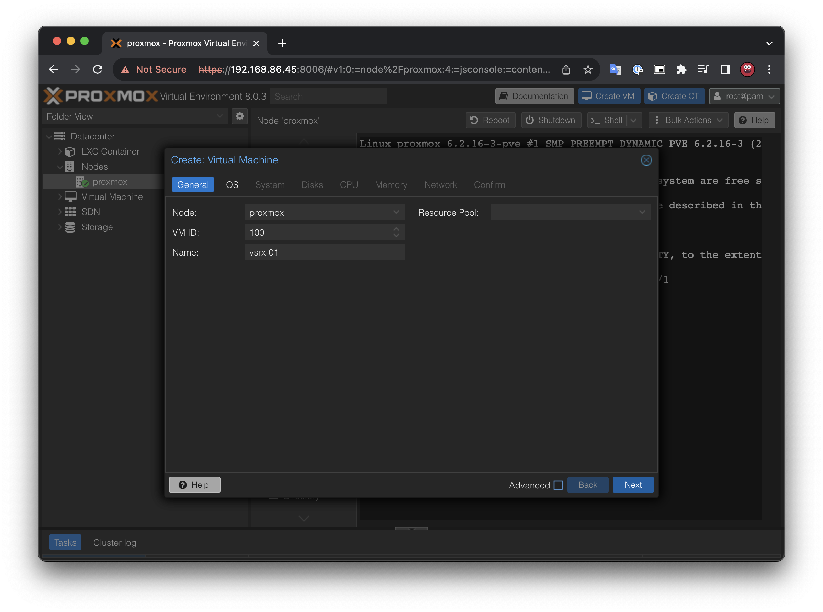Open the Chrome three-dot menu
This screenshot has width=823, height=612.
(x=769, y=69)
